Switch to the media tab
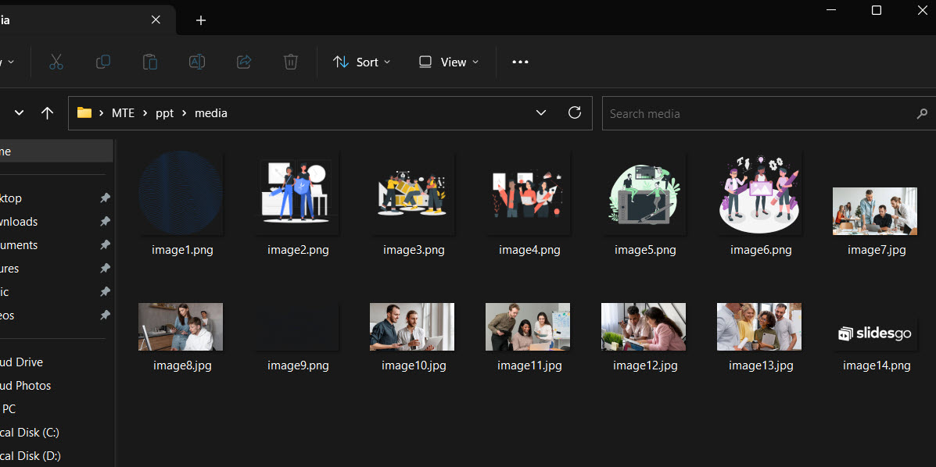 (78, 20)
